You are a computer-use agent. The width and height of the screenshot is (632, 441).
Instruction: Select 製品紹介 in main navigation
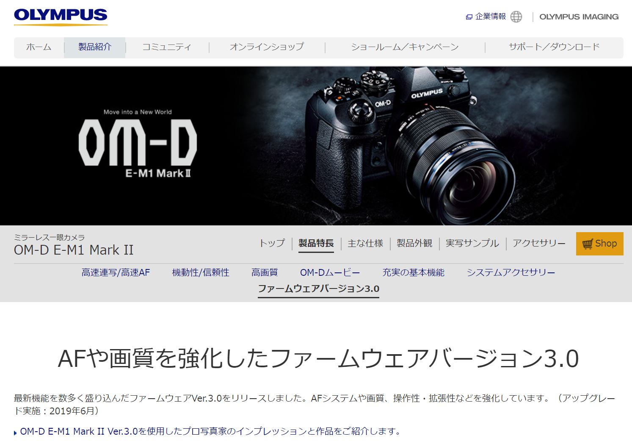pos(95,47)
